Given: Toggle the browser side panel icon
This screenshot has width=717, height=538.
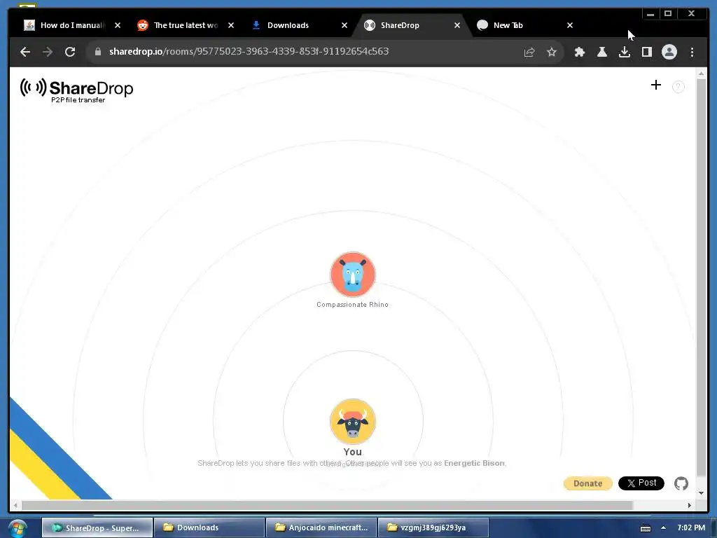Looking at the screenshot, I should point(646,52).
